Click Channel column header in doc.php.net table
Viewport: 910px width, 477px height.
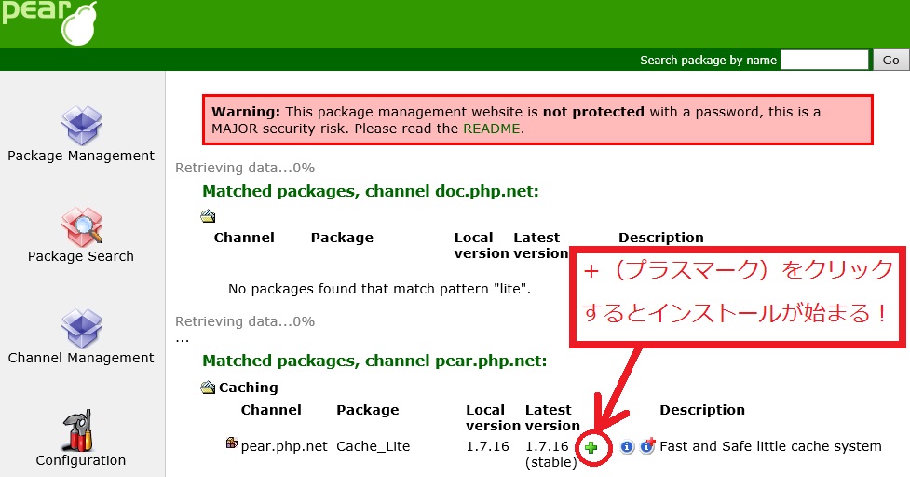click(244, 238)
